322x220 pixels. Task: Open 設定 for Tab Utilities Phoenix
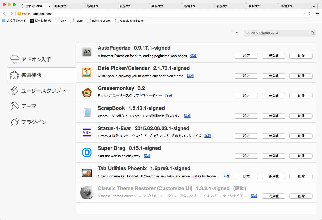tap(246, 176)
